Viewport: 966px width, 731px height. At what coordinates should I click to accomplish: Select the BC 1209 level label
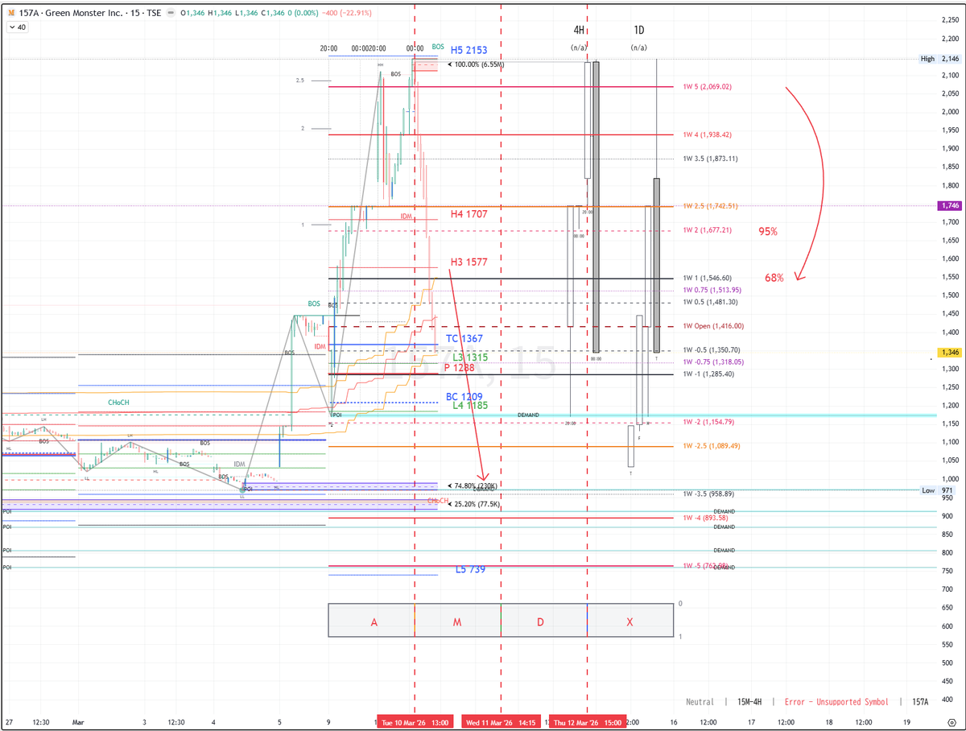[x=465, y=397]
